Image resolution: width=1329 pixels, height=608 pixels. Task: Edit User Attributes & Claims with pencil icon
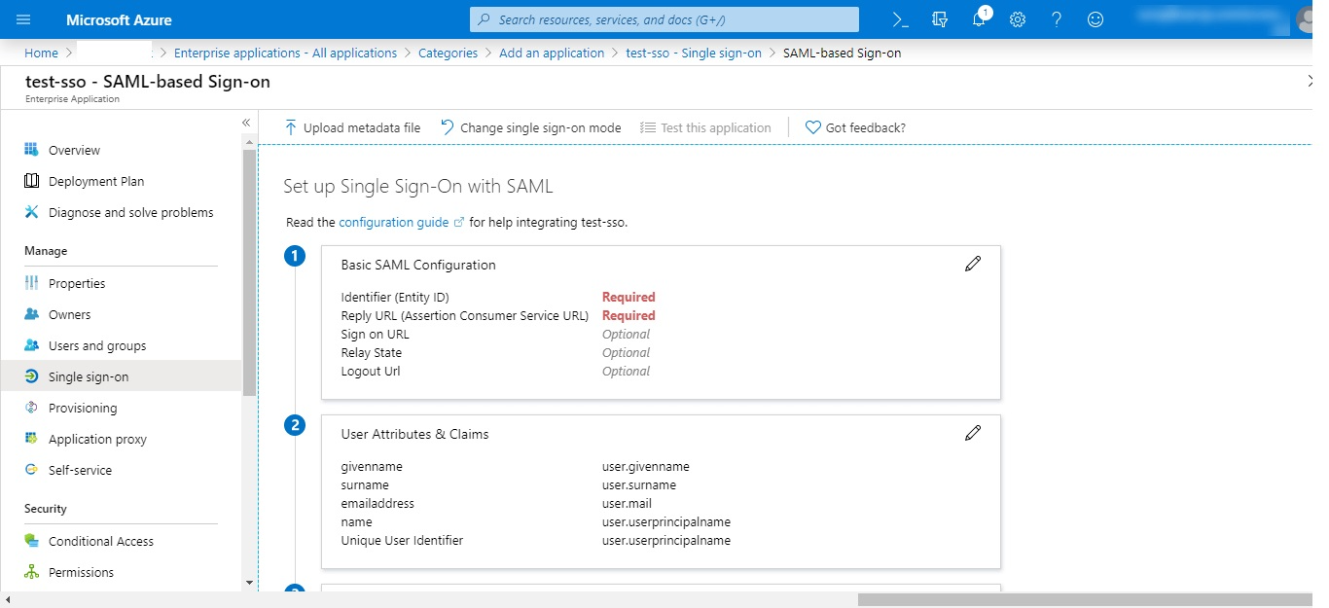point(973,433)
